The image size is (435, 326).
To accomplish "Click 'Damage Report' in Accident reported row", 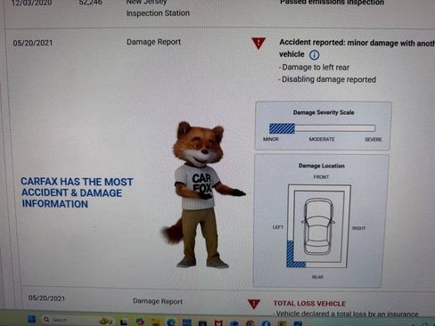I will click(153, 42).
